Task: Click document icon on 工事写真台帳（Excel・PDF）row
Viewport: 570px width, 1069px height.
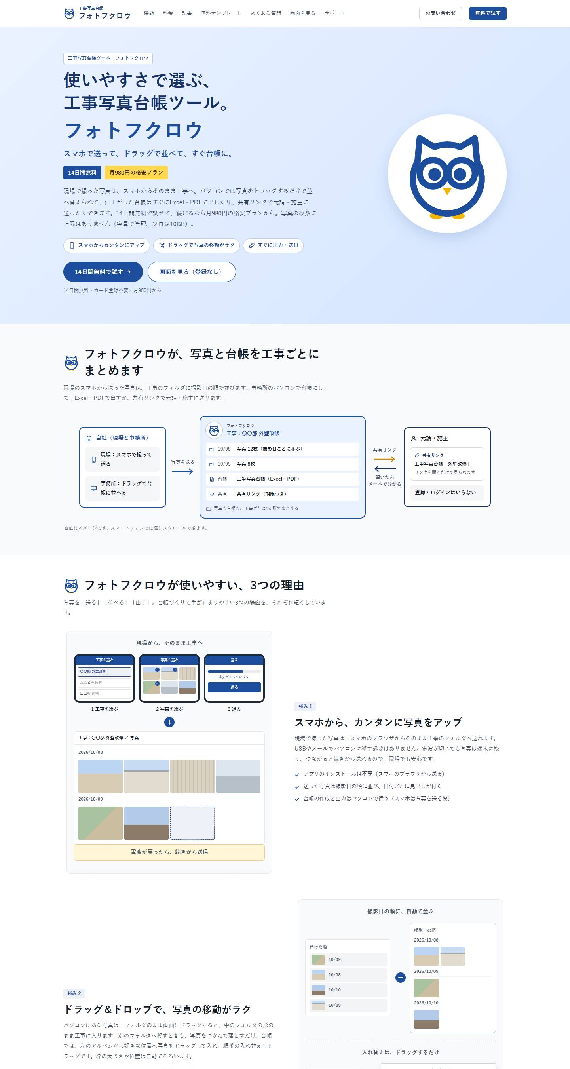Action: coord(211,479)
